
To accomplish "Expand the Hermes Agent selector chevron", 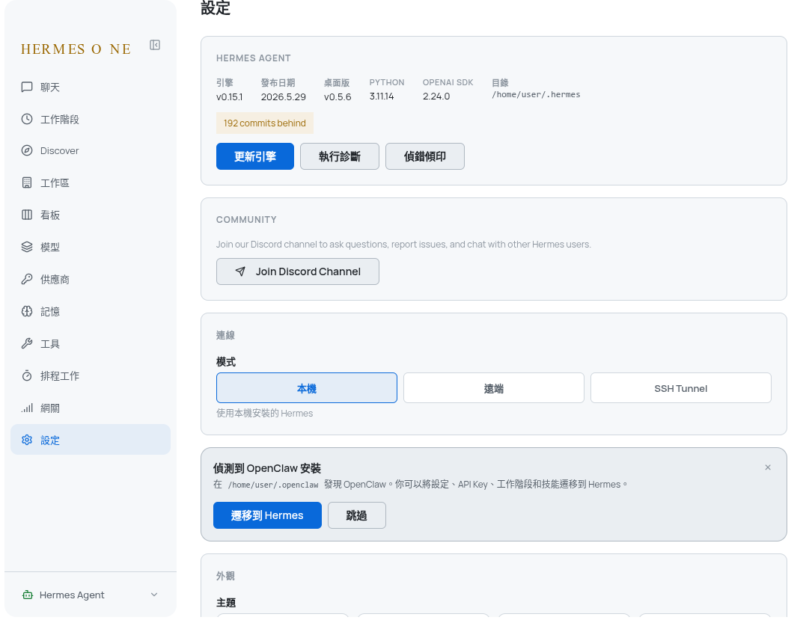I will click(x=154, y=595).
